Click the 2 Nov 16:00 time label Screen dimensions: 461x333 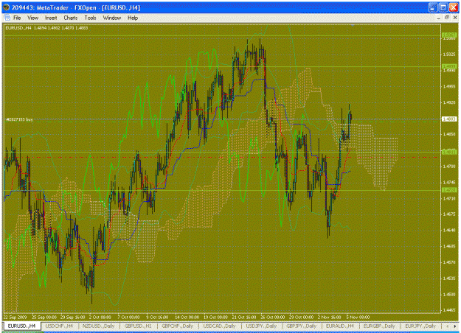[329, 317]
